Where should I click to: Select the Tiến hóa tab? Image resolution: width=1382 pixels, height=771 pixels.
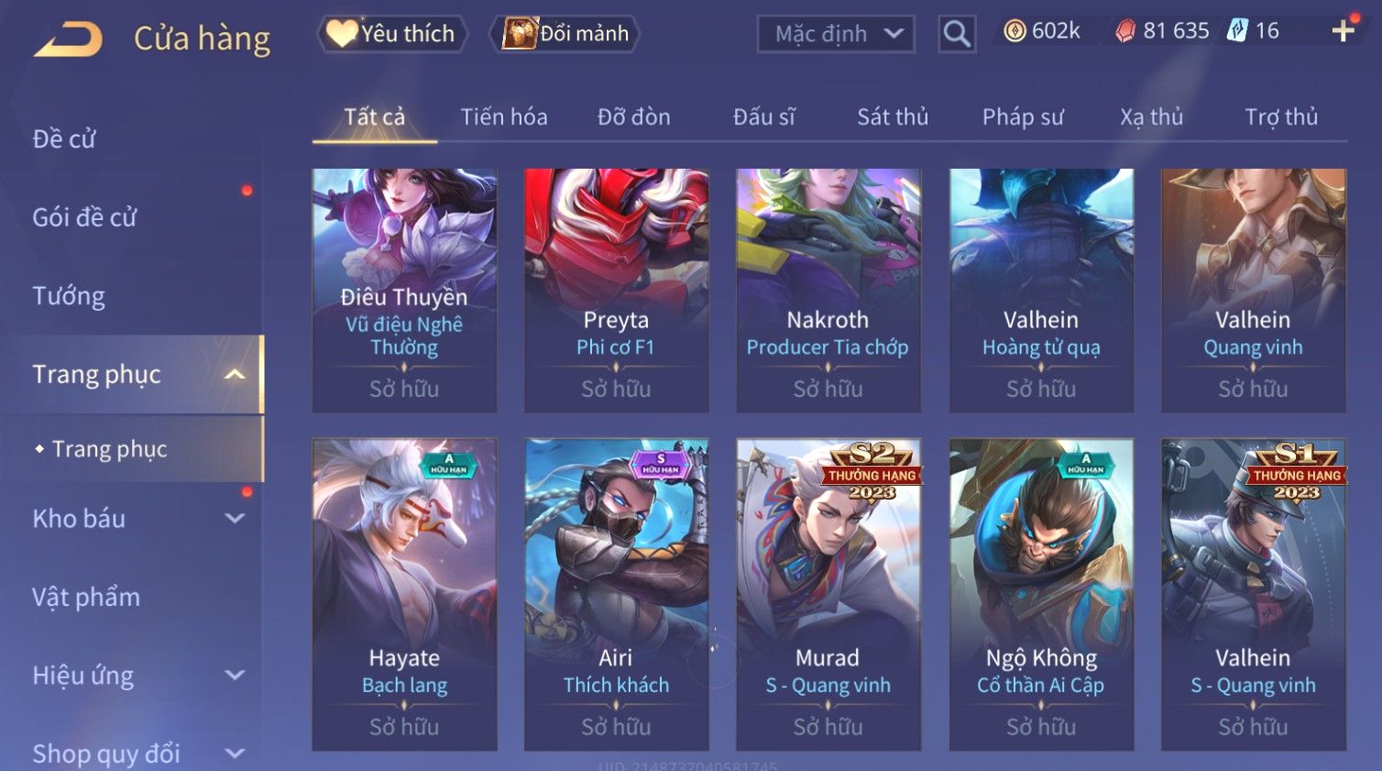(x=504, y=117)
